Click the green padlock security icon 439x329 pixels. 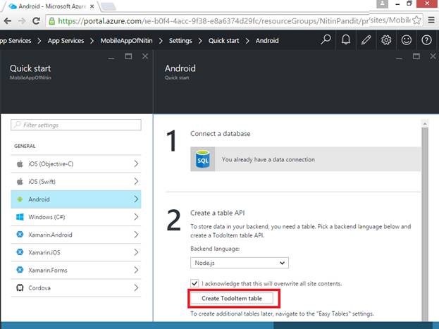(x=52, y=20)
